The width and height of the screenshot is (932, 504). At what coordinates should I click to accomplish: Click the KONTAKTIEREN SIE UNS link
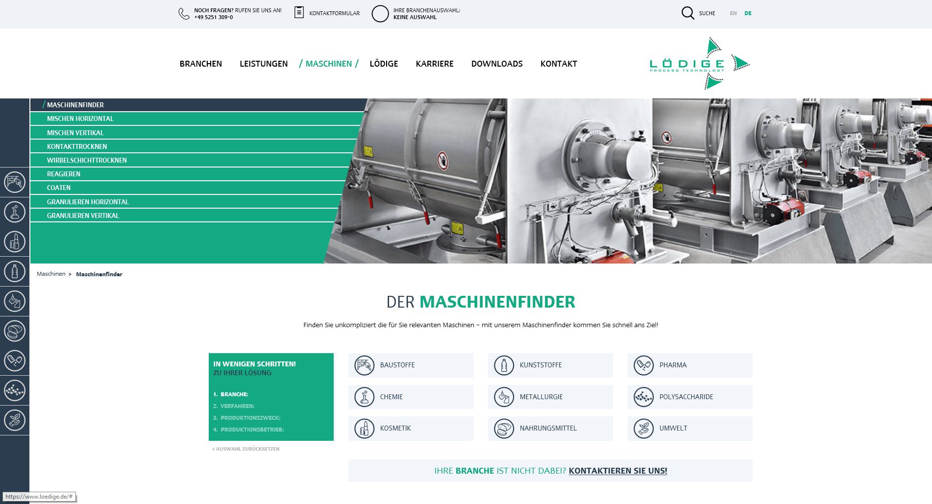click(617, 470)
